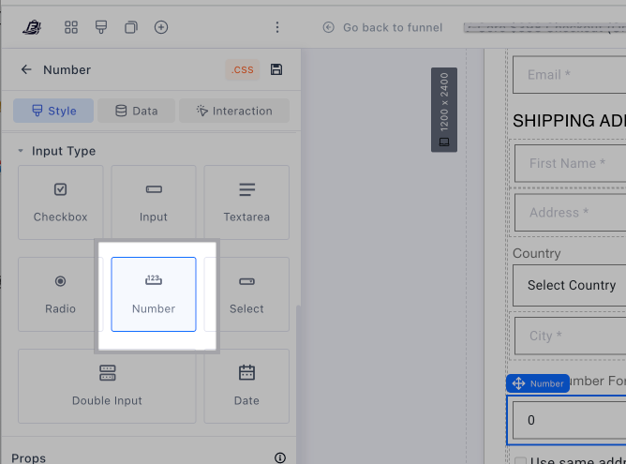Click the add element plus icon

(161, 27)
